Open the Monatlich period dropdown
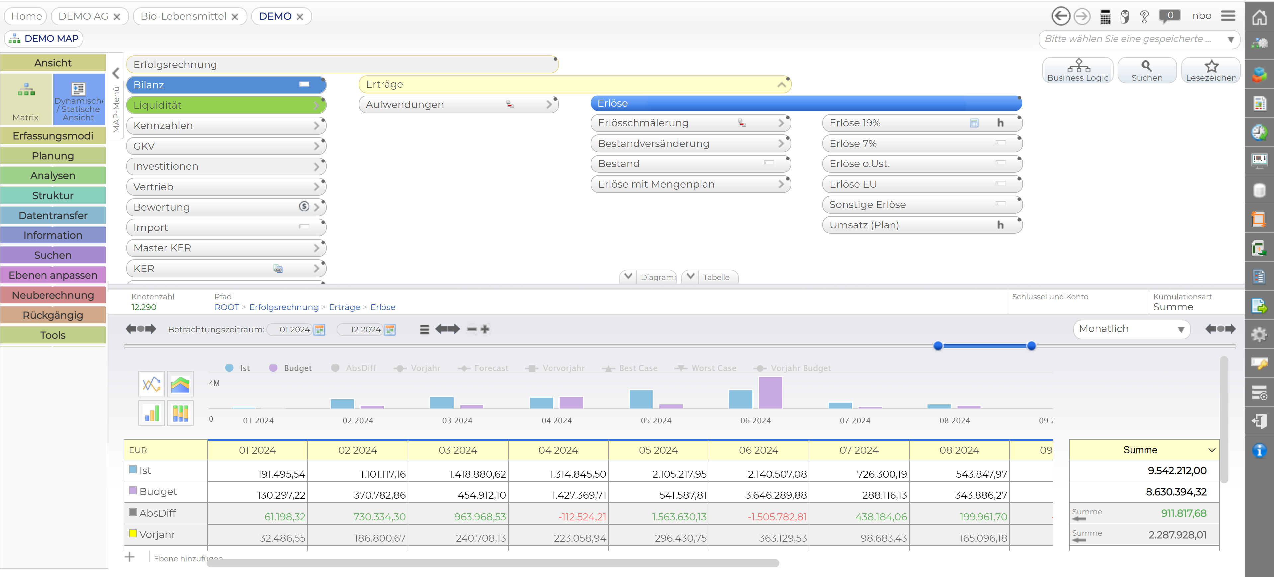The width and height of the screenshot is (1274, 577). click(1132, 329)
